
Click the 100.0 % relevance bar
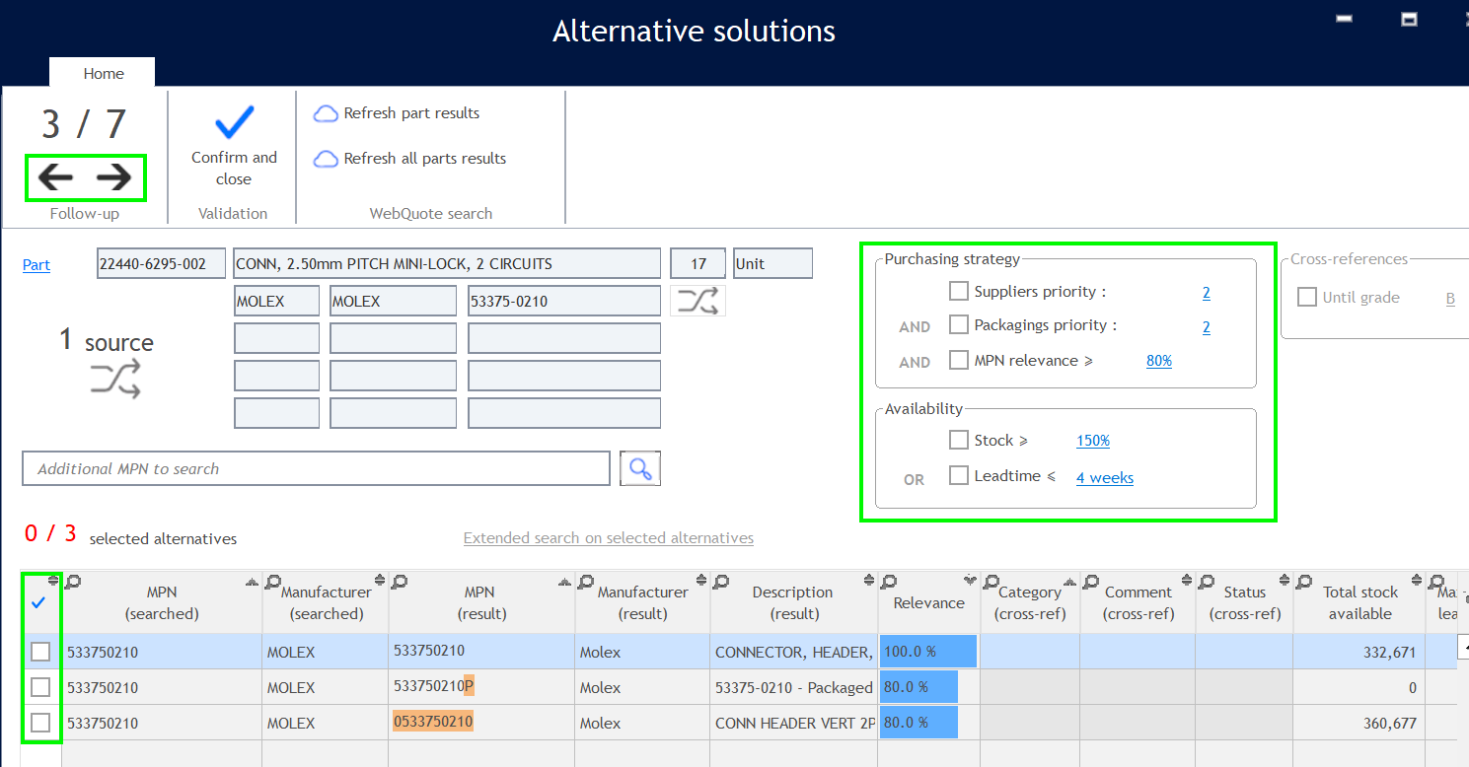[x=927, y=652]
